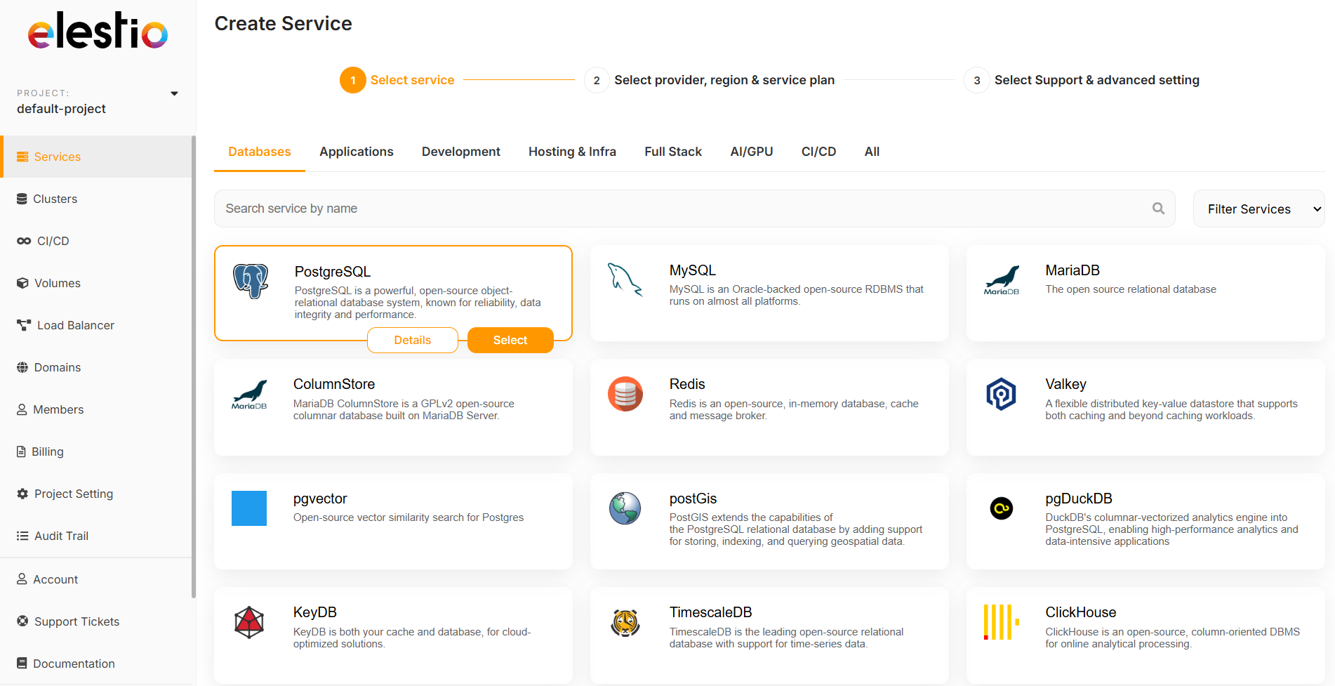Screen dimensions: 1335x686
Task: Expand the project selector dropdown arrow
Action: (174, 93)
